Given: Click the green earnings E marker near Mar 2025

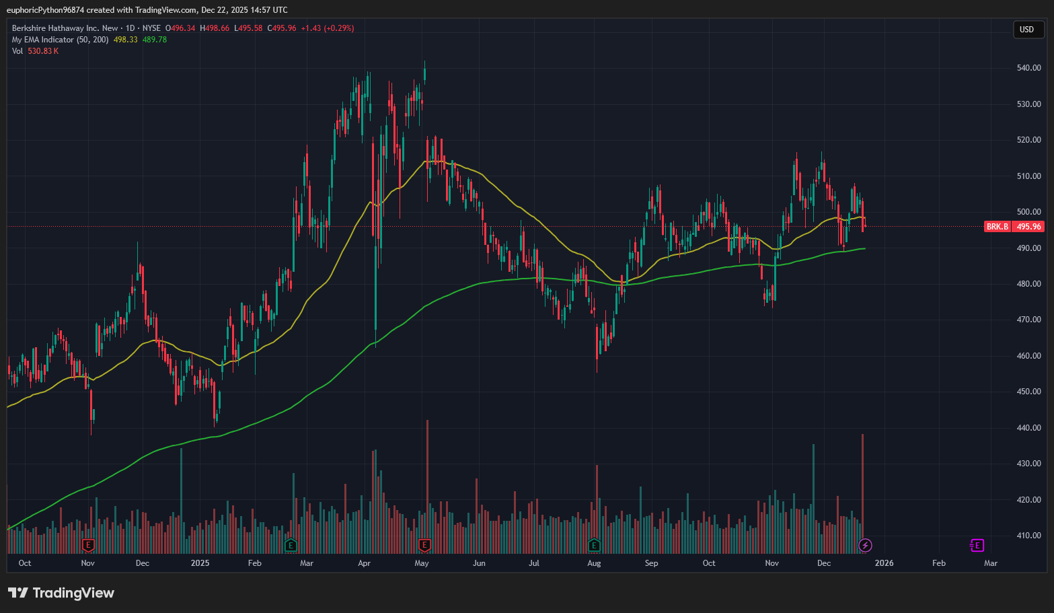Looking at the screenshot, I should click(x=291, y=545).
